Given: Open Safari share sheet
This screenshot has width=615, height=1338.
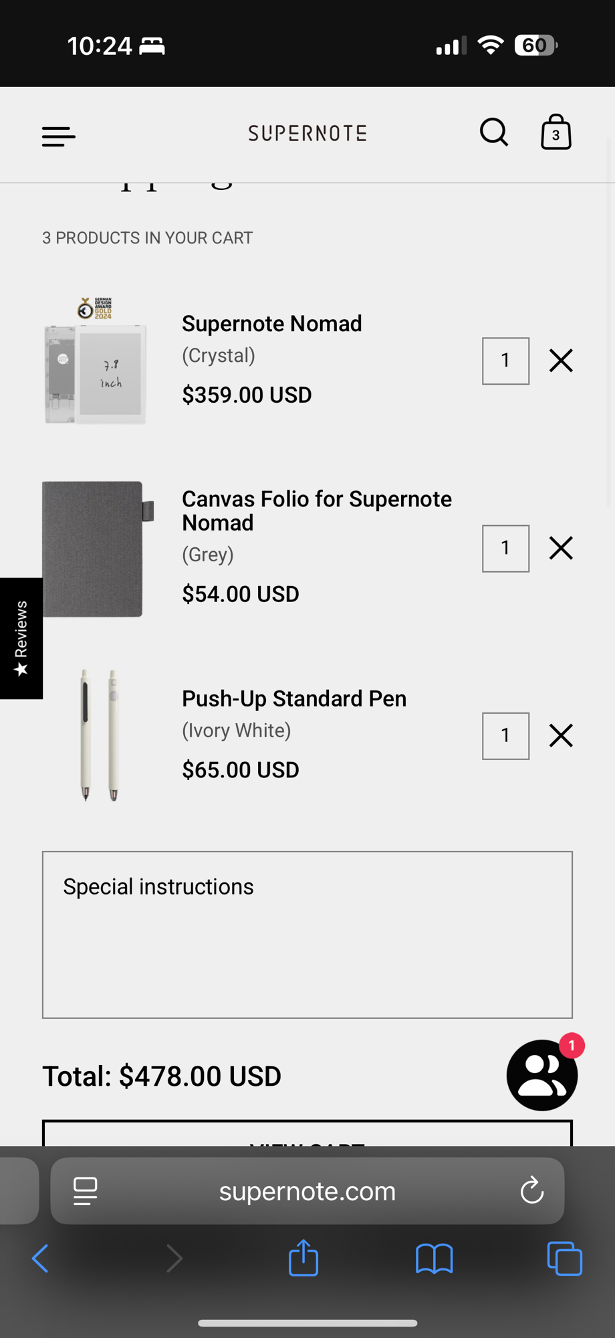Looking at the screenshot, I should tap(303, 1258).
